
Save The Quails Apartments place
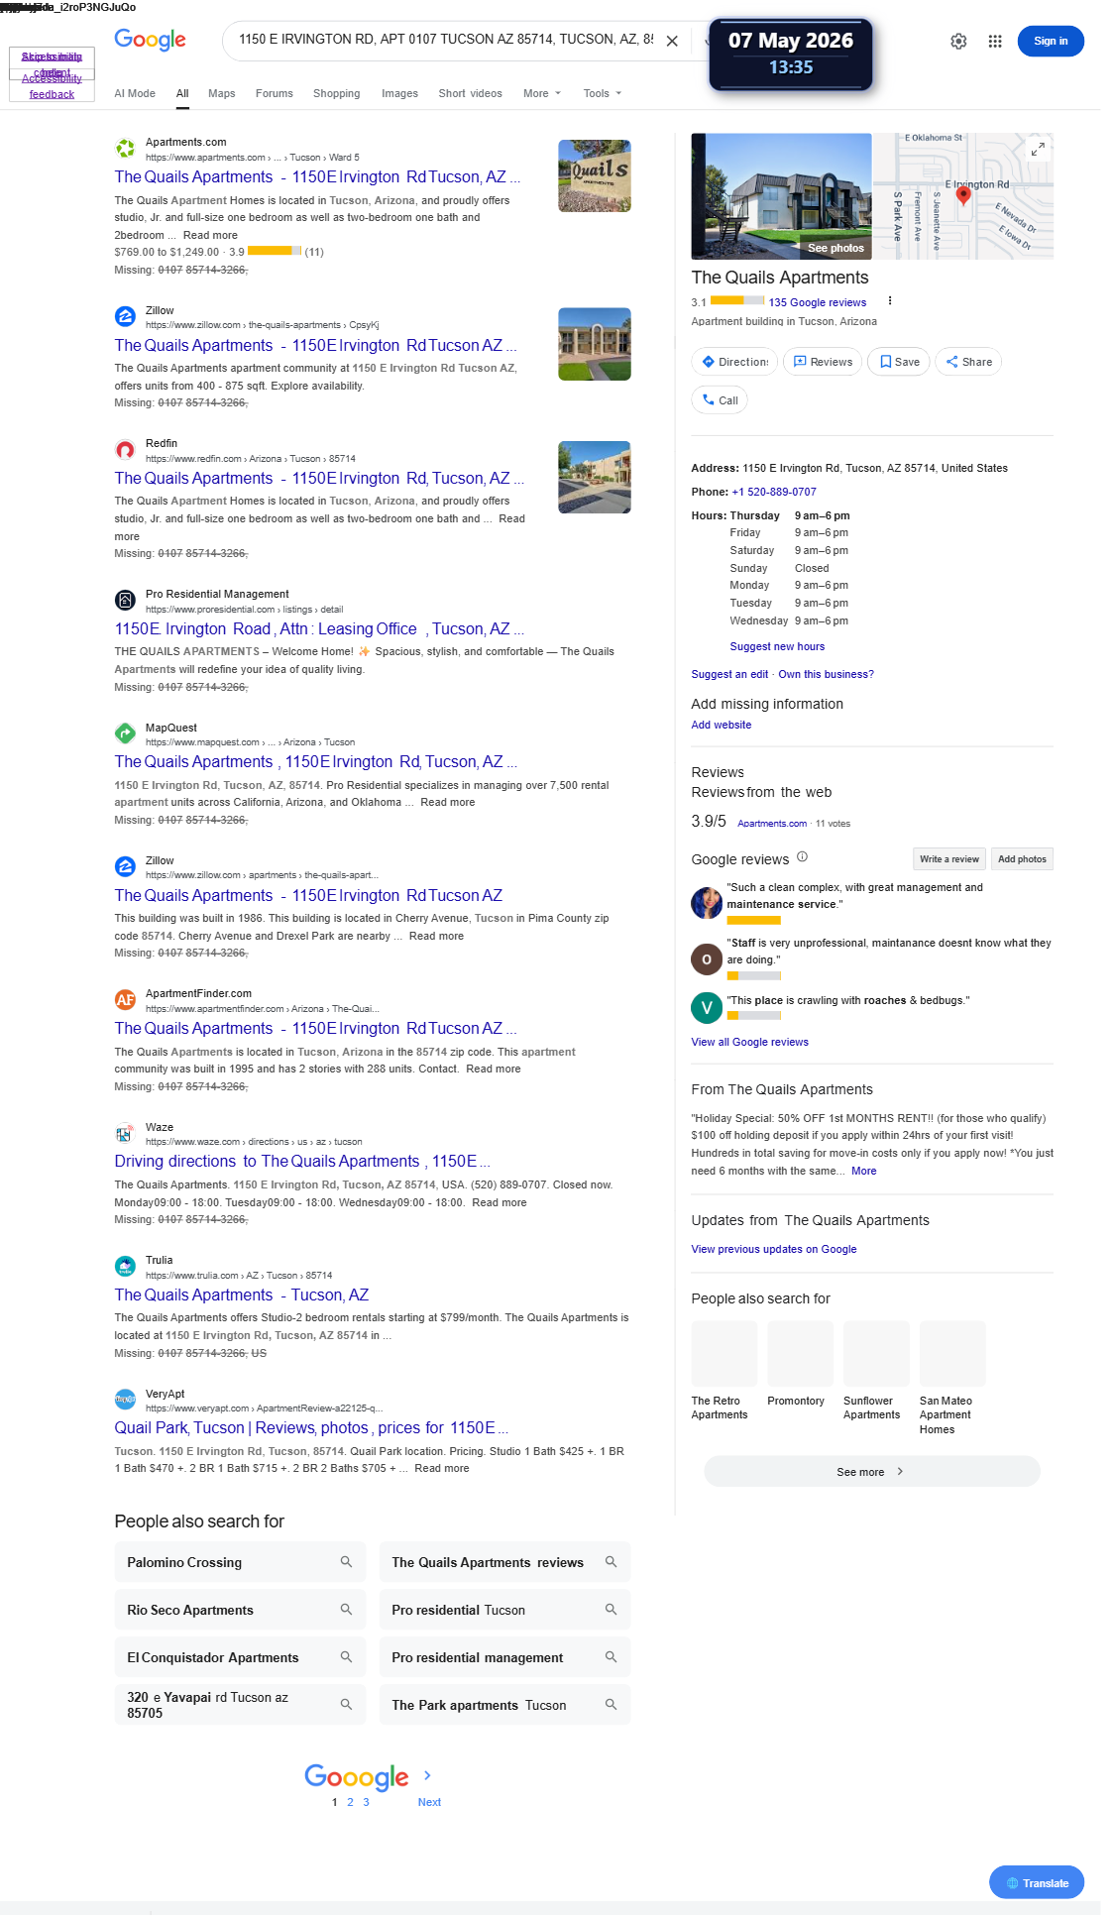tap(899, 362)
